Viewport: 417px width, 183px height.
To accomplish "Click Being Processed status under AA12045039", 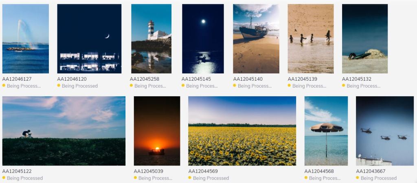I will coord(155,178).
